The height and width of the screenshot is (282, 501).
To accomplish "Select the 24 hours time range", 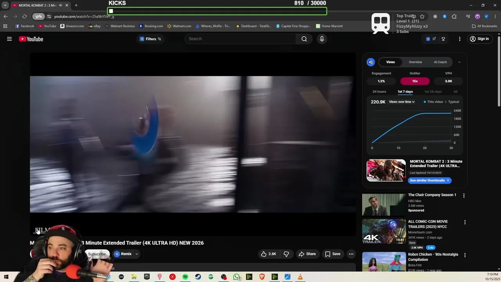I will tap(379, 92).
